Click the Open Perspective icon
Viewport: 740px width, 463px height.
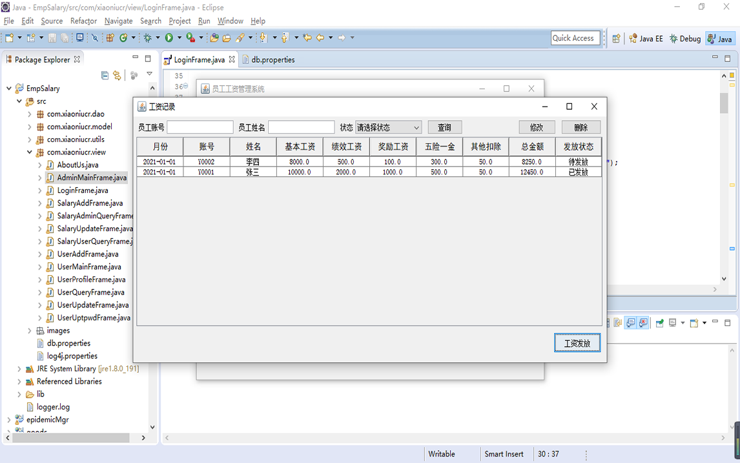coord(617,39)
